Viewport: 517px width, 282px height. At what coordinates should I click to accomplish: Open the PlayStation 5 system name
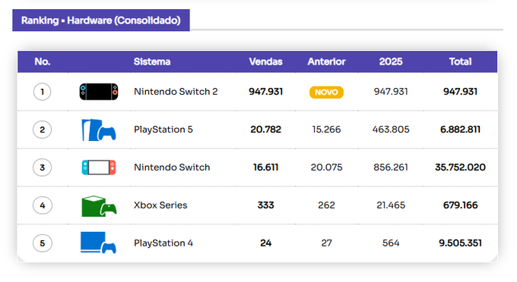pyautogui.click(x=163, y=130)
